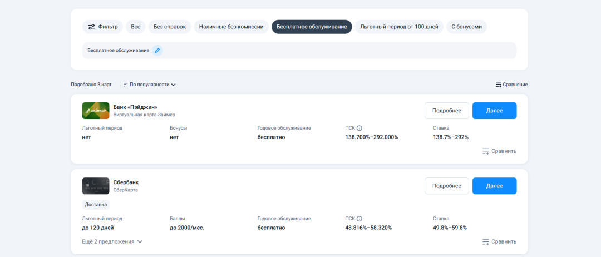Click the Доставка tag on the Сбербанк card
This screenshot has height=257, width=601.
point(96,205)
